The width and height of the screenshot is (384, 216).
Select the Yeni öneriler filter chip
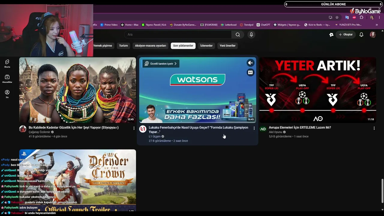pyautogui.click(x=227, y=46)
